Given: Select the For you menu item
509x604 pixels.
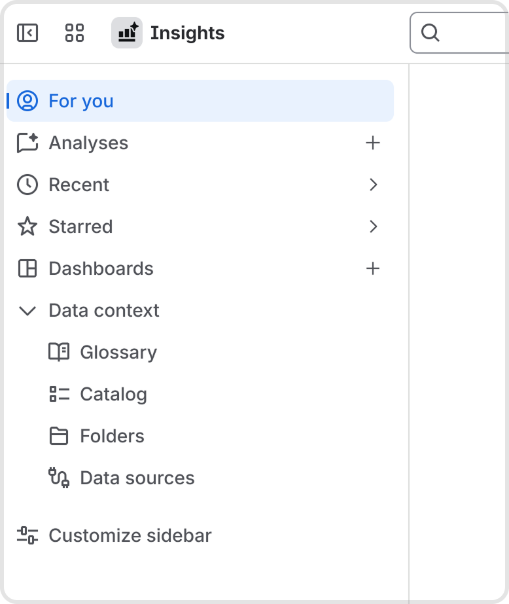Looking at the screenshot, I should point(200,101).
